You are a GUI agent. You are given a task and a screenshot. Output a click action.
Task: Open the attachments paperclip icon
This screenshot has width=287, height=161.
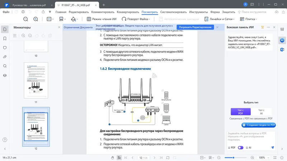pyautogui.click(x=5, y=57)
